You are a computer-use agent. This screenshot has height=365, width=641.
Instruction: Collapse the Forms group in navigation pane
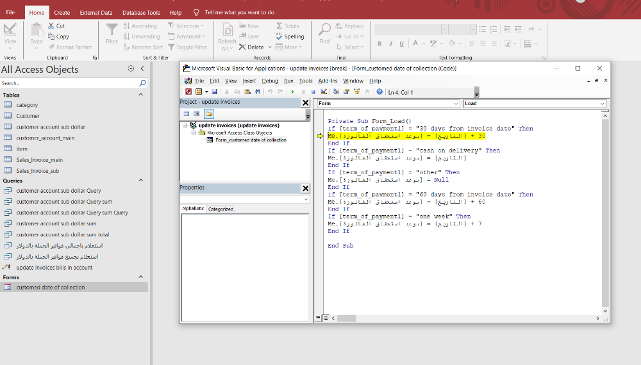tap(140, 277)
